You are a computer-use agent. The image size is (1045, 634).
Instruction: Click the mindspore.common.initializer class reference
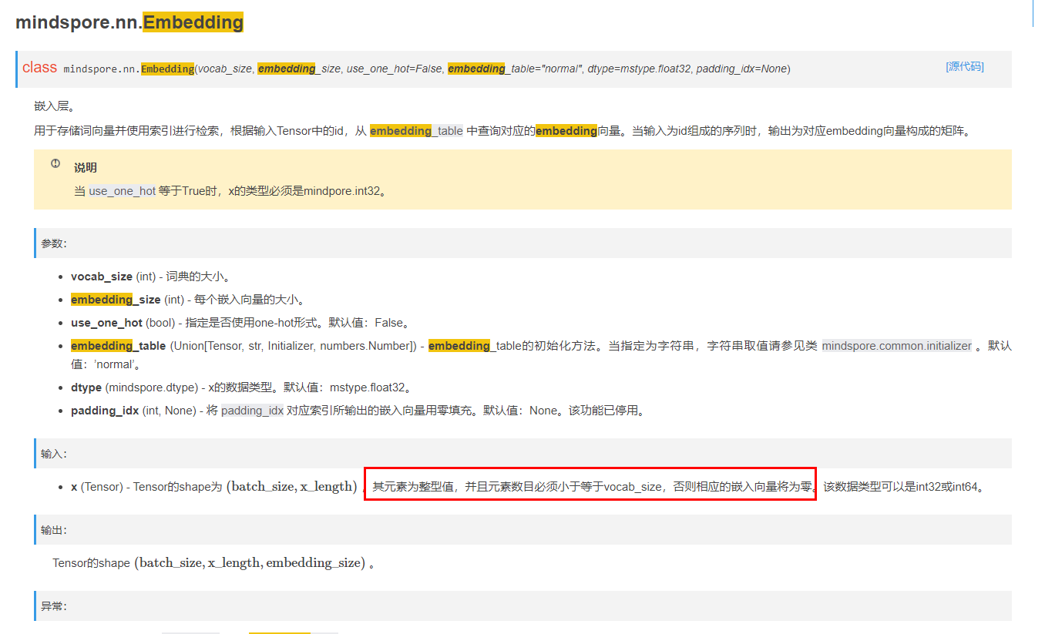pos(897,346)
